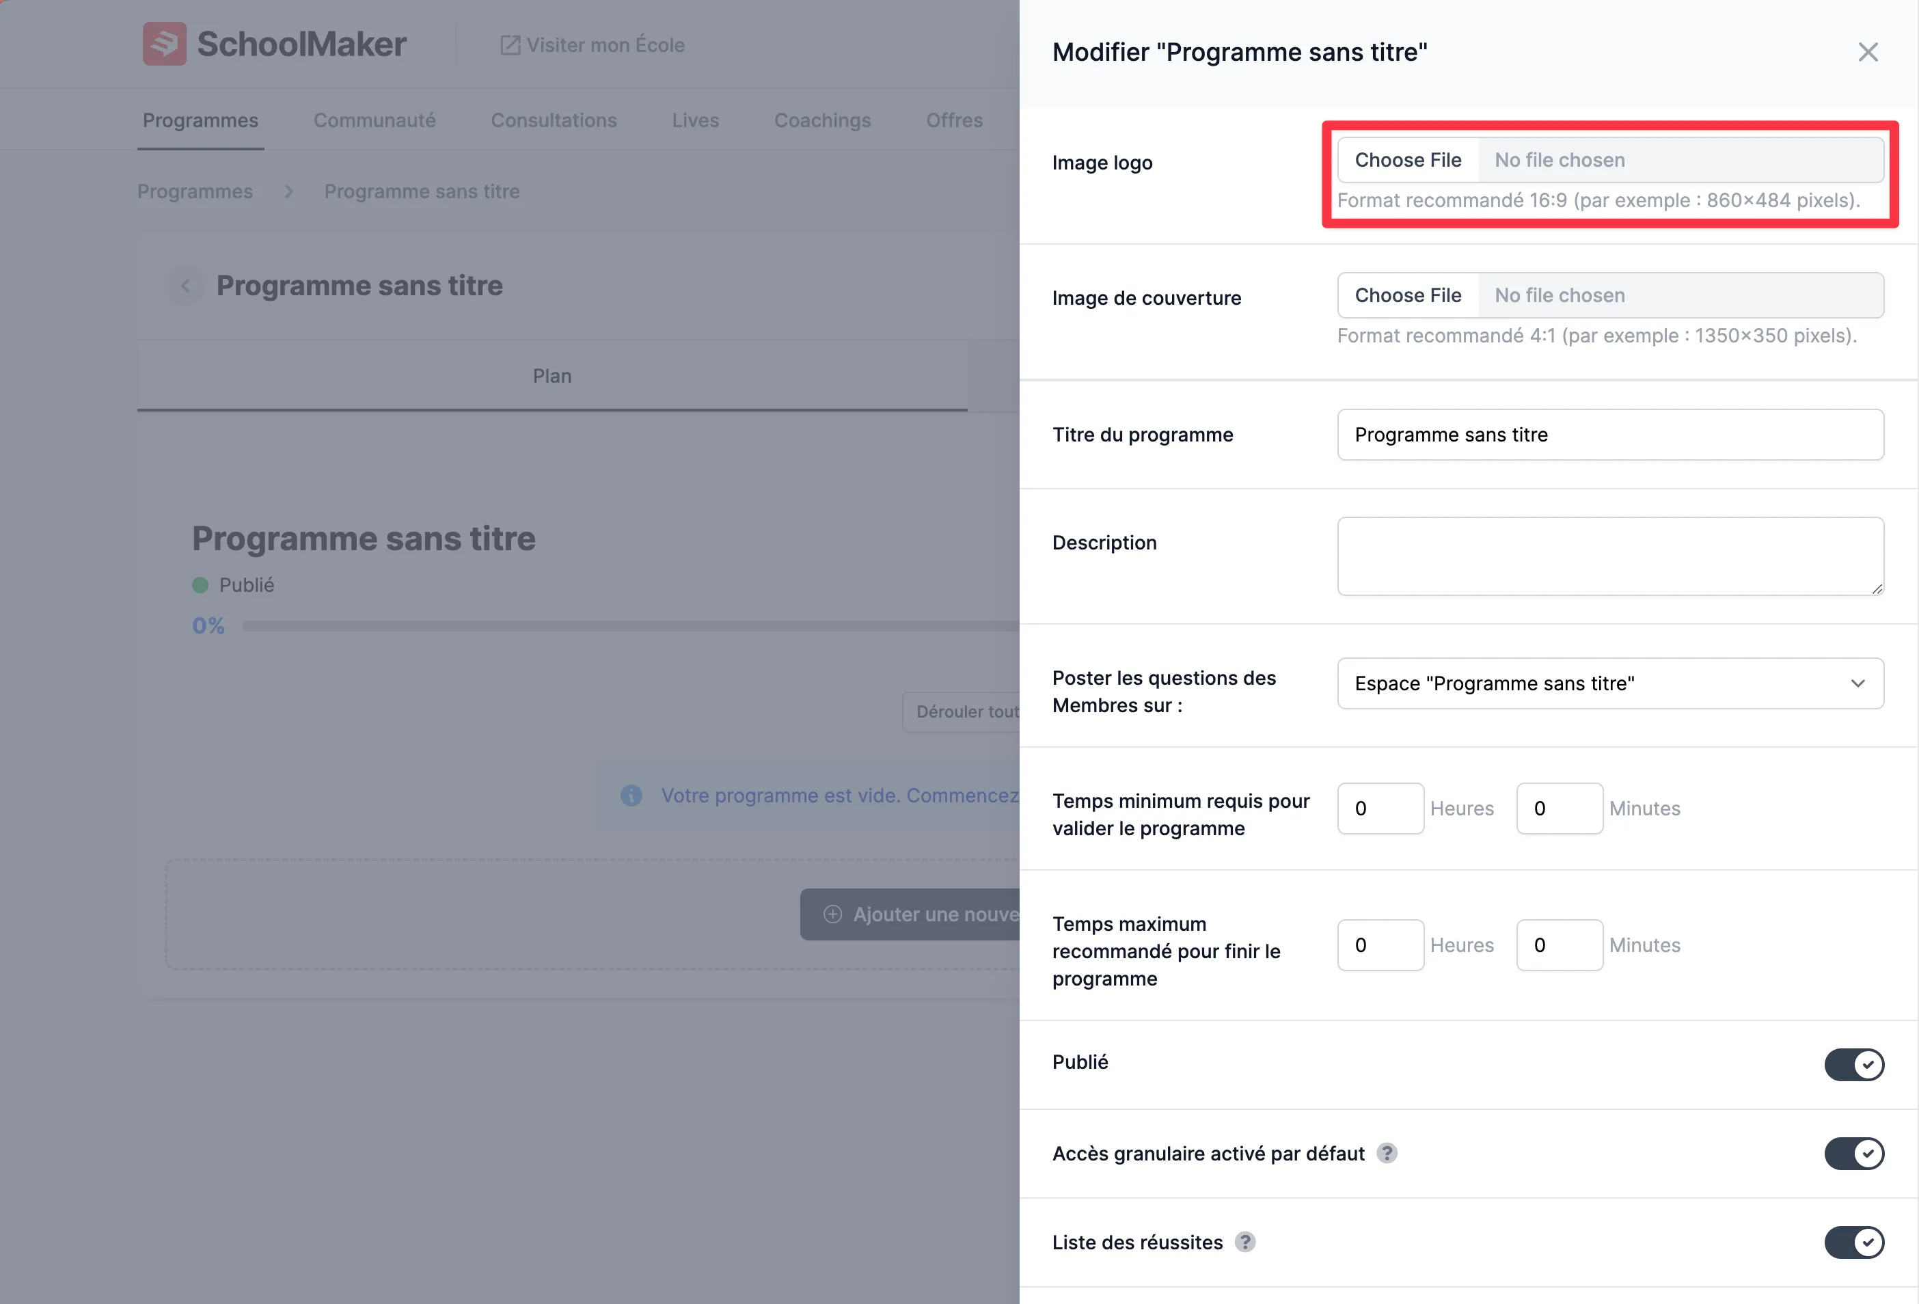Click maximum time Heures field
This screenshot has height=1304, width=1919.
(x=1380, y=946)
